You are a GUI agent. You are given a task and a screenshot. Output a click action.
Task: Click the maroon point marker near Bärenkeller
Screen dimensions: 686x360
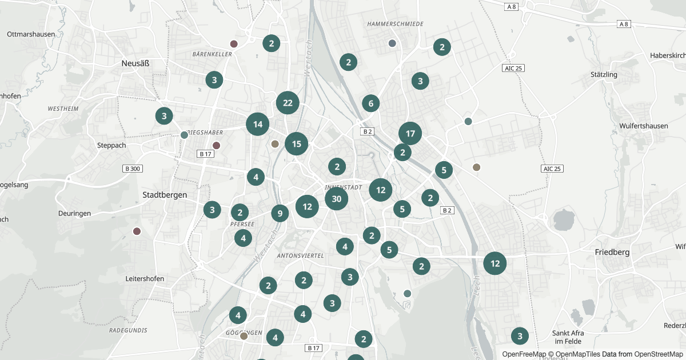pos(233,44)
